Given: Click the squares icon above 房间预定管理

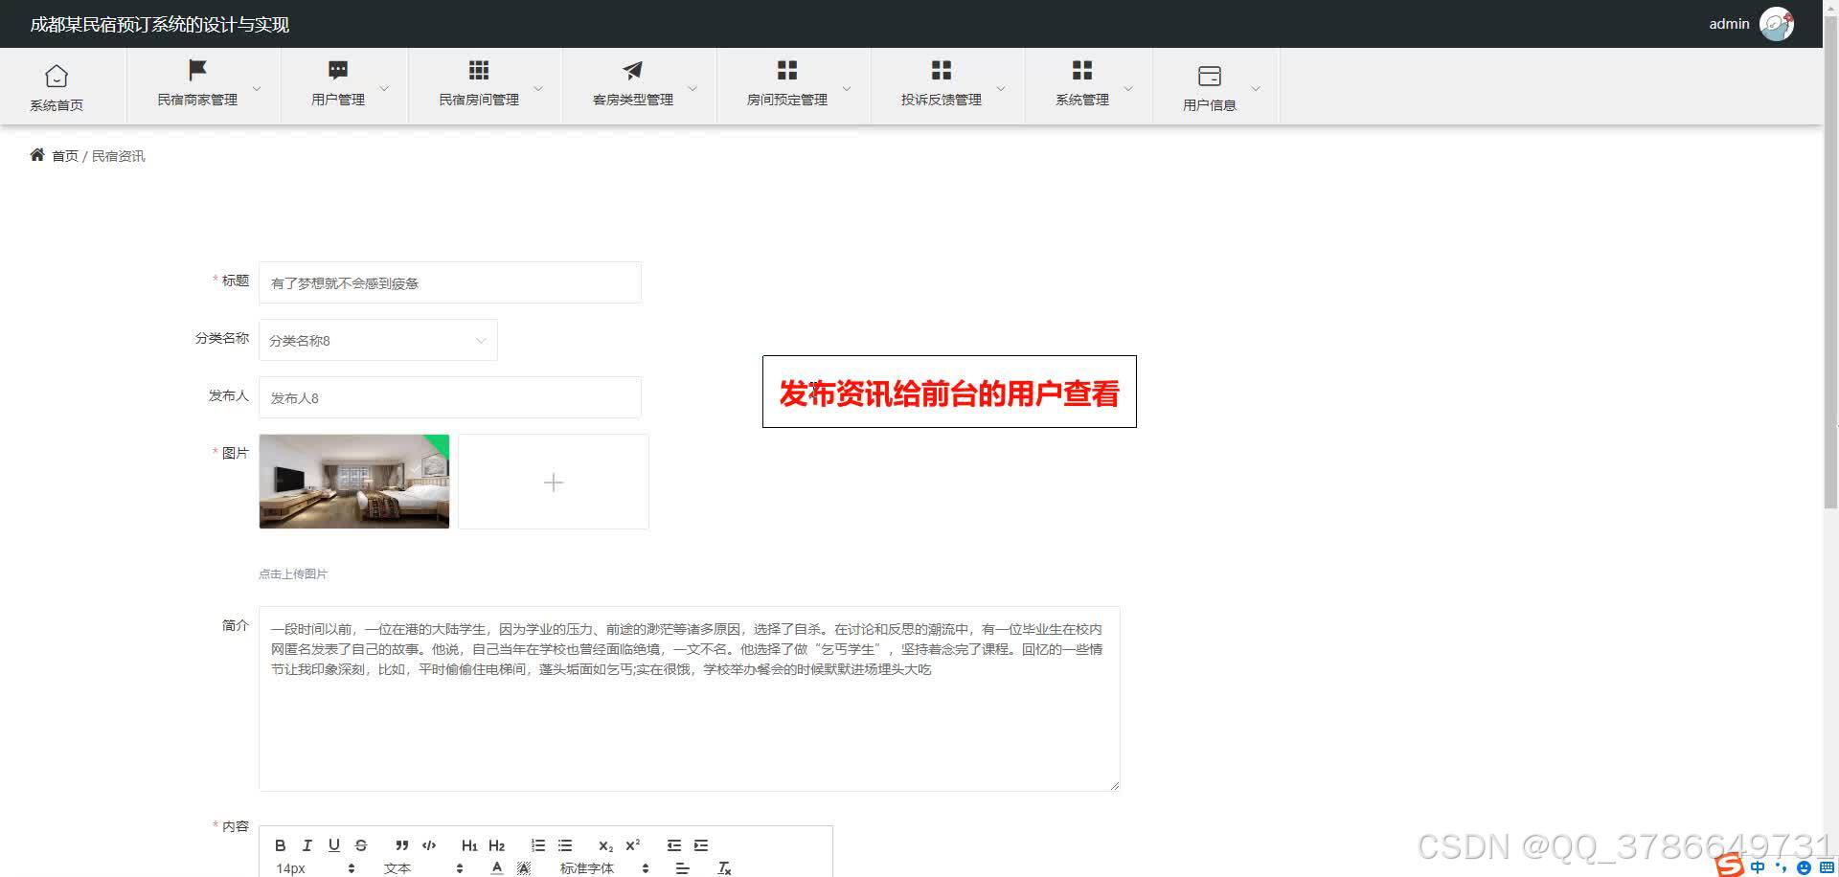Looking at the screenshot, I should point(787,70).
